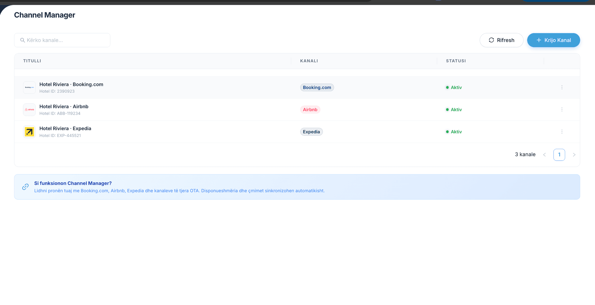Open the three-dot menu for Booking.com row
Image resolution: width=595 pixels, height=305 pixels.
[x=562, y=87]
